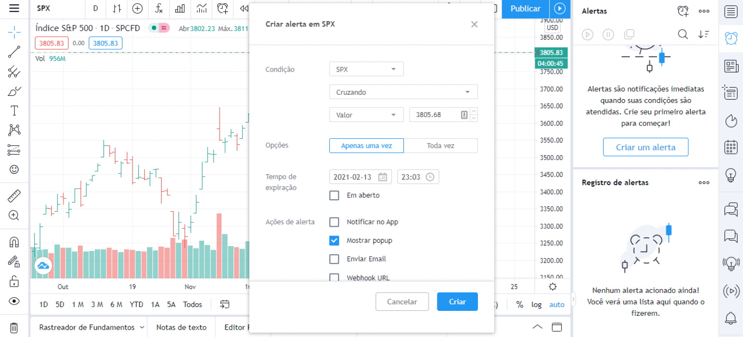Screen dimensions: 743x337
Task: Open the Cruzando condition dropdown
Action: pos(403,91)
